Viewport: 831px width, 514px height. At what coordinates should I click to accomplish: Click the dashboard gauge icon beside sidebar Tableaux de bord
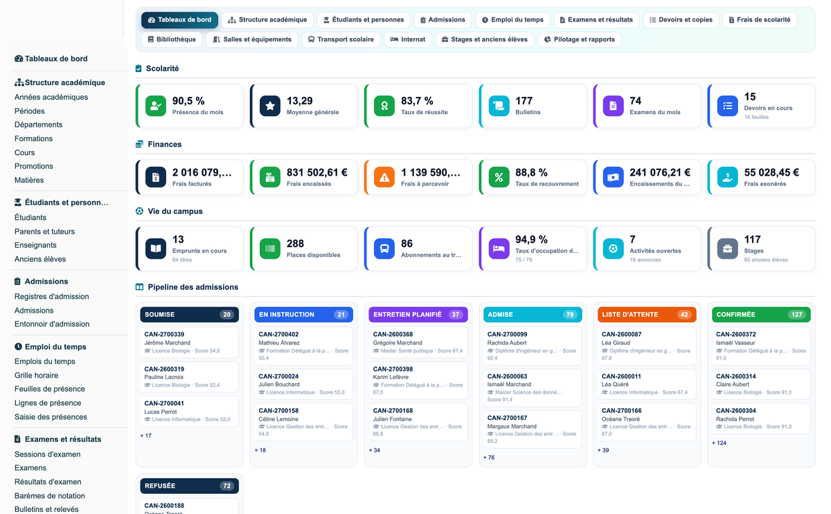coord(19,59)
